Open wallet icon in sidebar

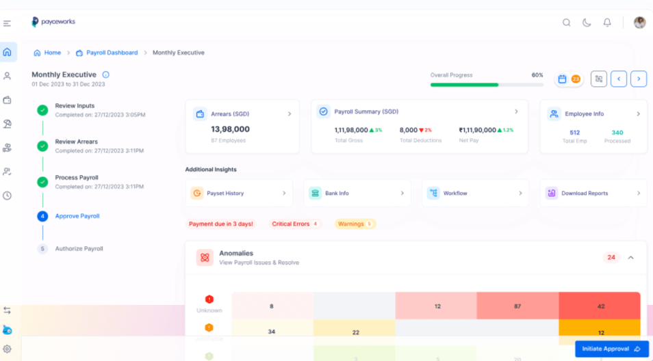pos(7,100)
